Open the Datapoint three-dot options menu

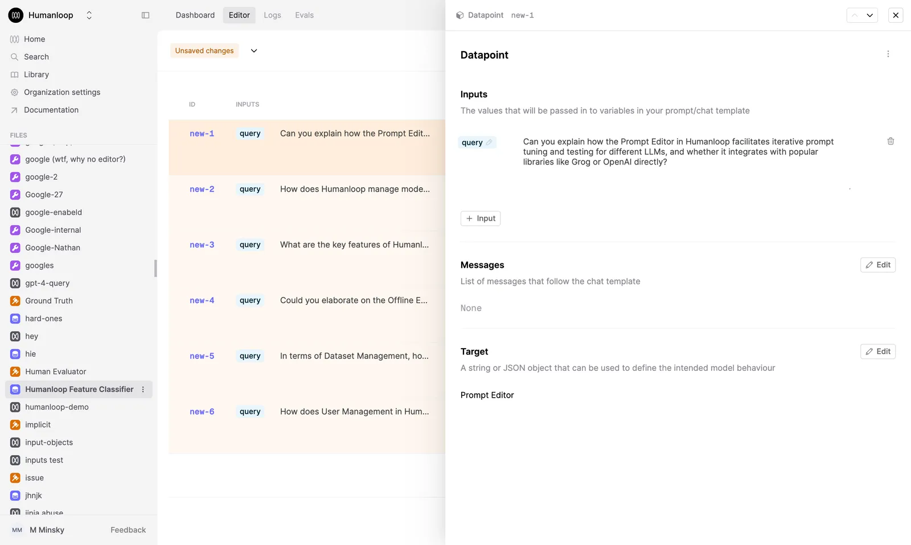point(888,54)
